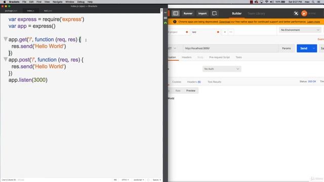
Task: Click the Download native apps link
Action: (225, 22)
